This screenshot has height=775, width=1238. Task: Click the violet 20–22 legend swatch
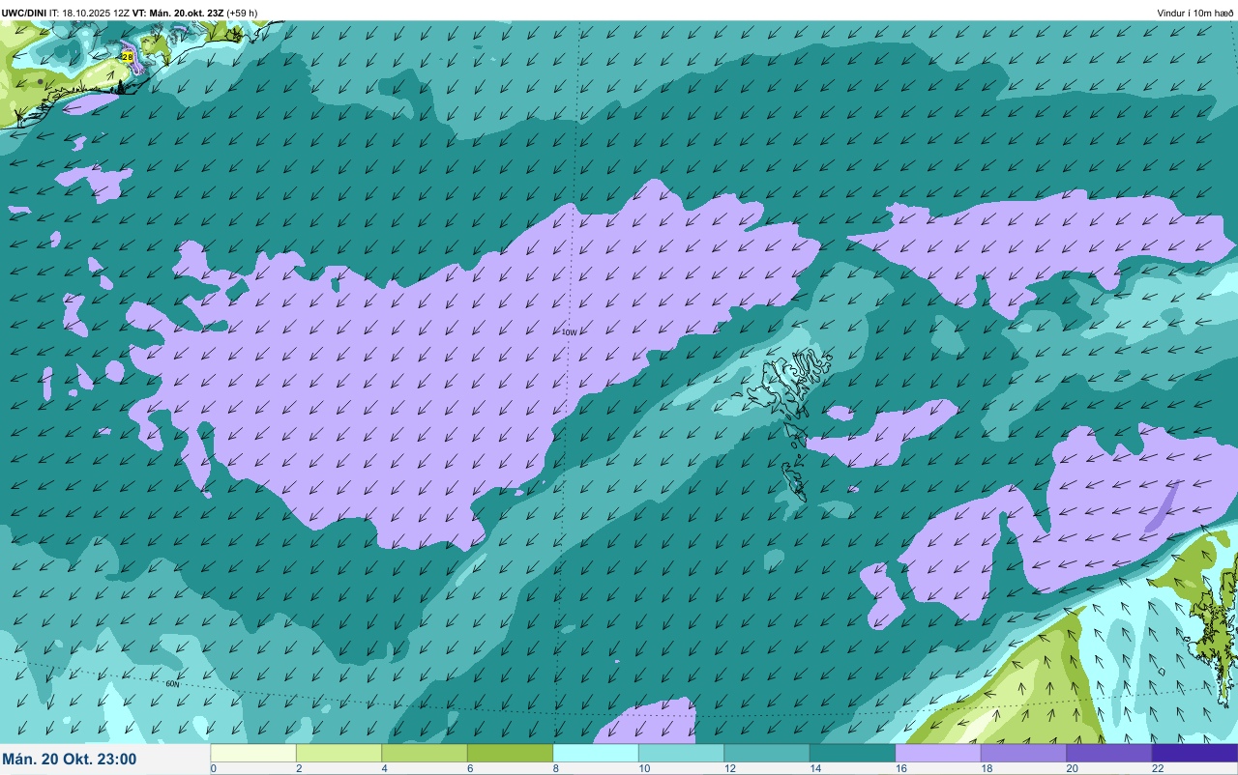(x=1109, y=753)
